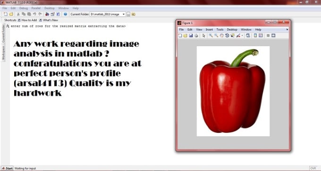Show plot tools and dock figure

(x=273, y=35)
